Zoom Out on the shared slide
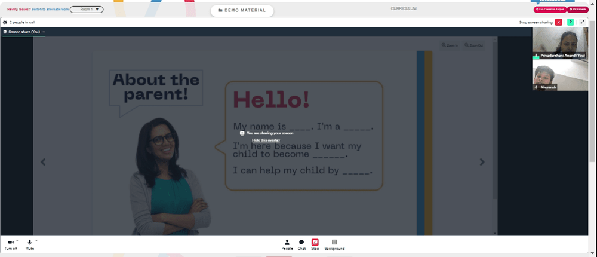Viewport: 597px width, 257px height. pyautogui.click(x=473, y=45)
